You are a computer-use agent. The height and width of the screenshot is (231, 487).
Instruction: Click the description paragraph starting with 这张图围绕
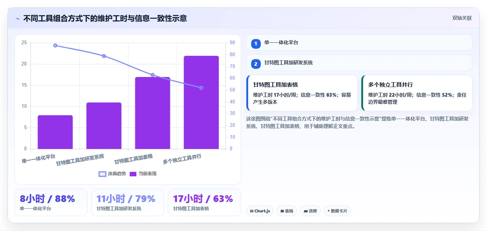(x=357, y=122)
